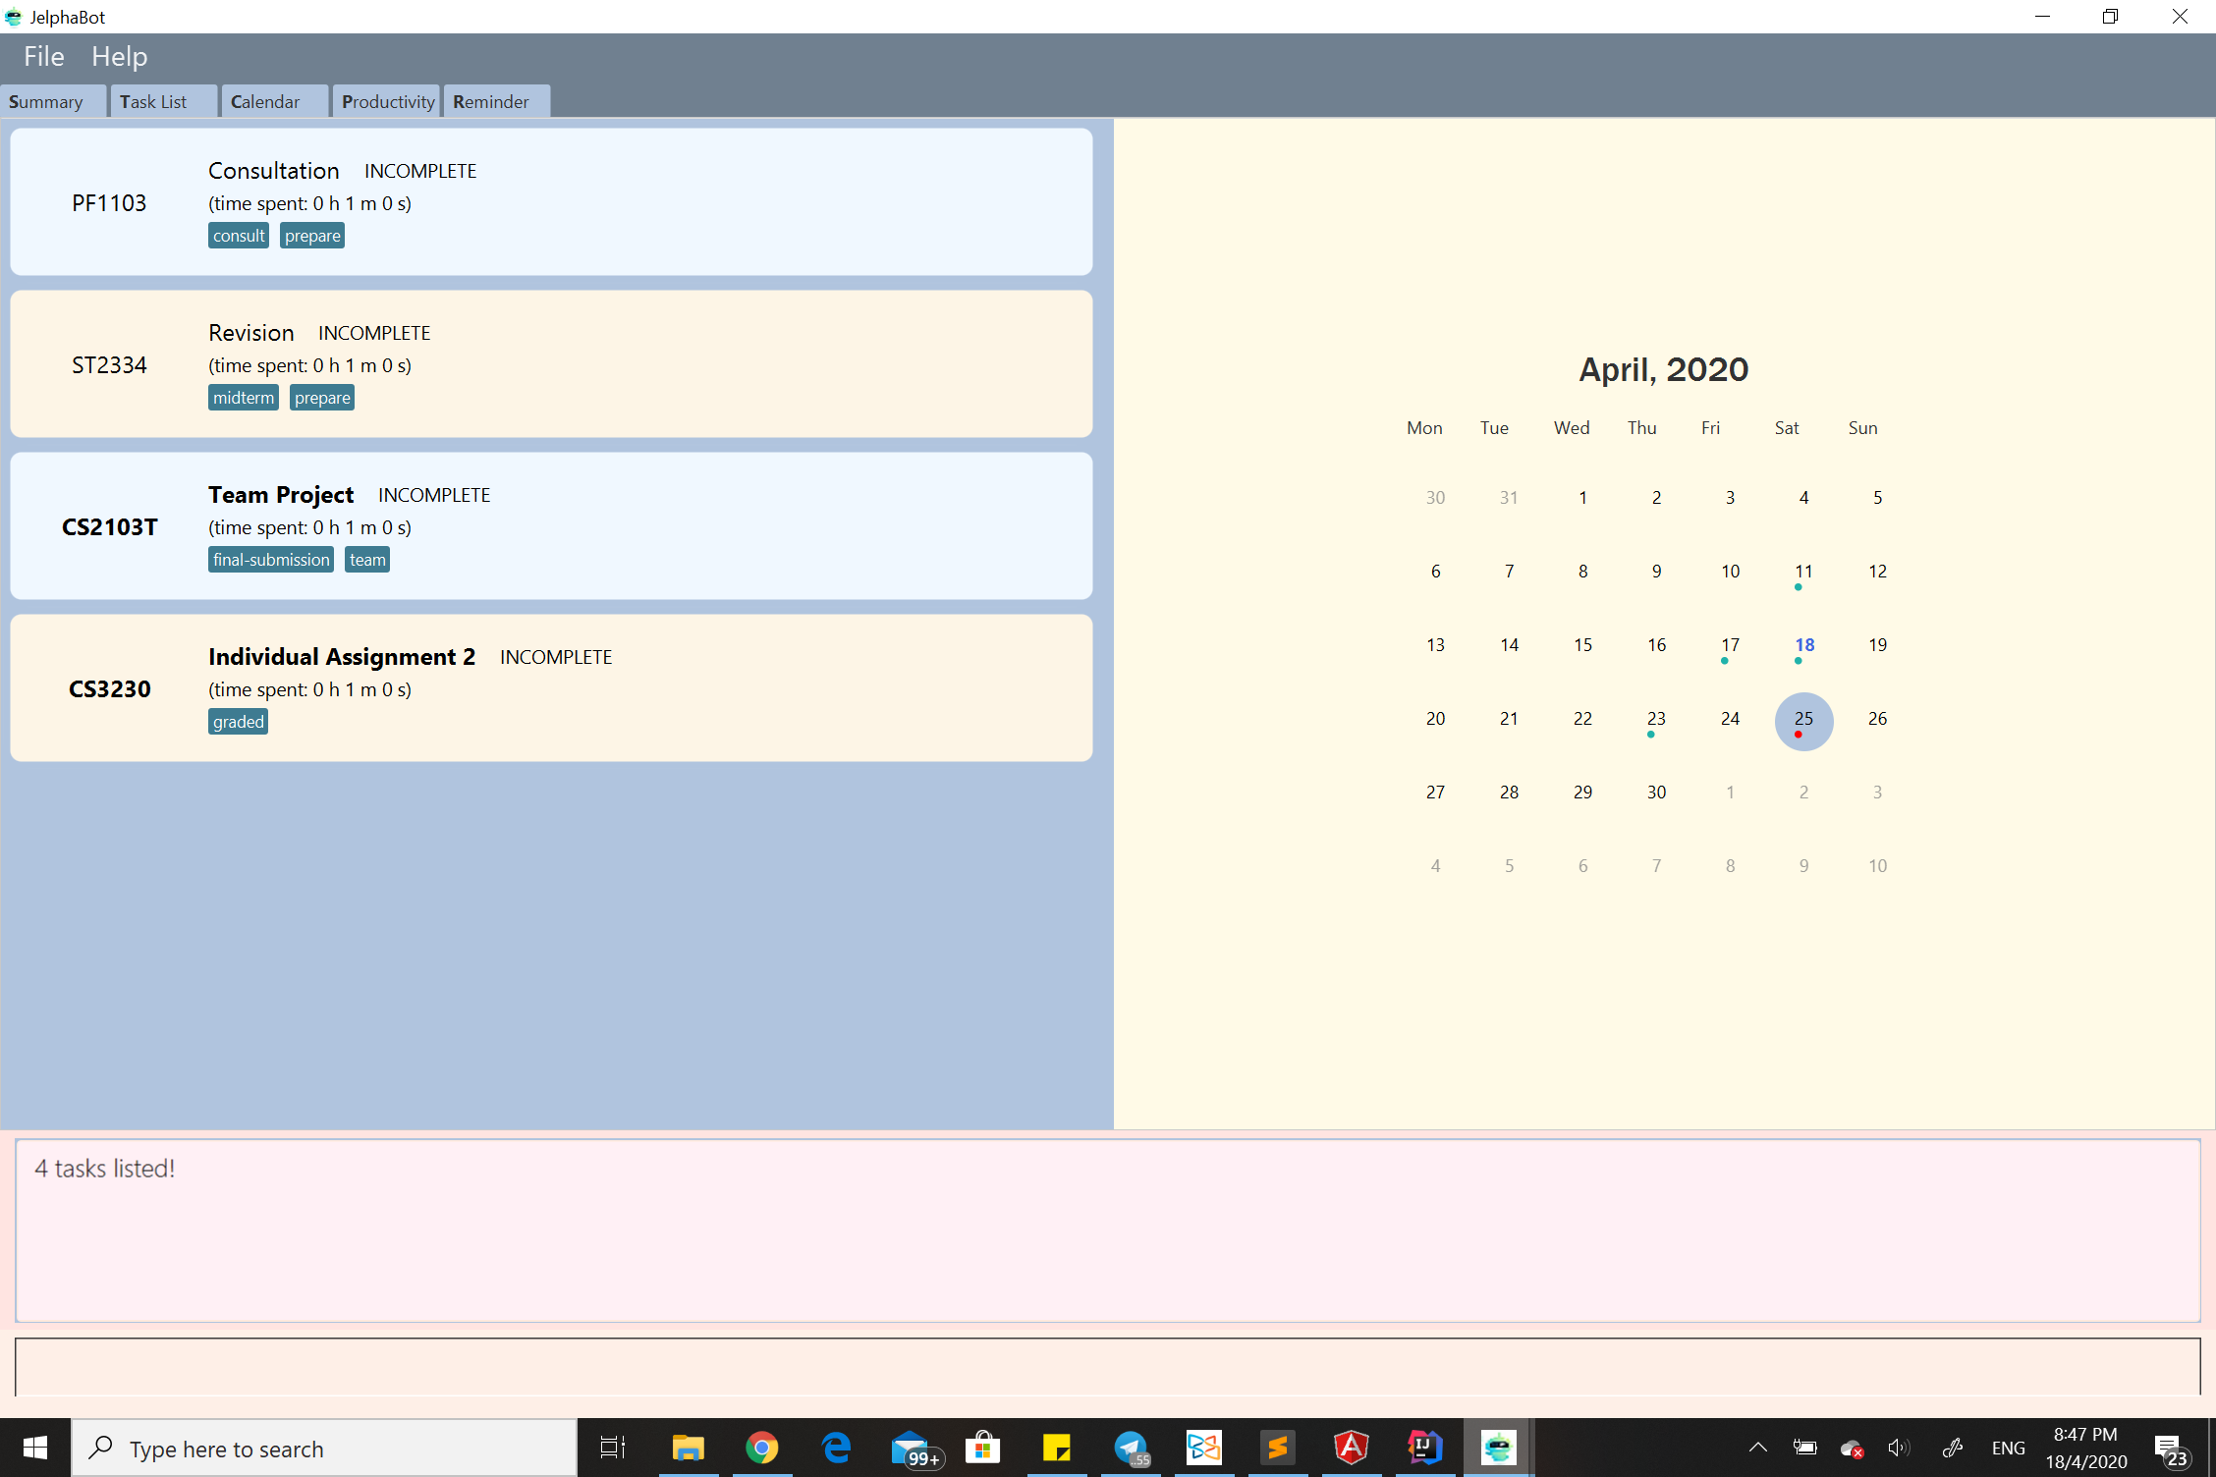Open the volume control in system tray

(x=1898, y=1448)
